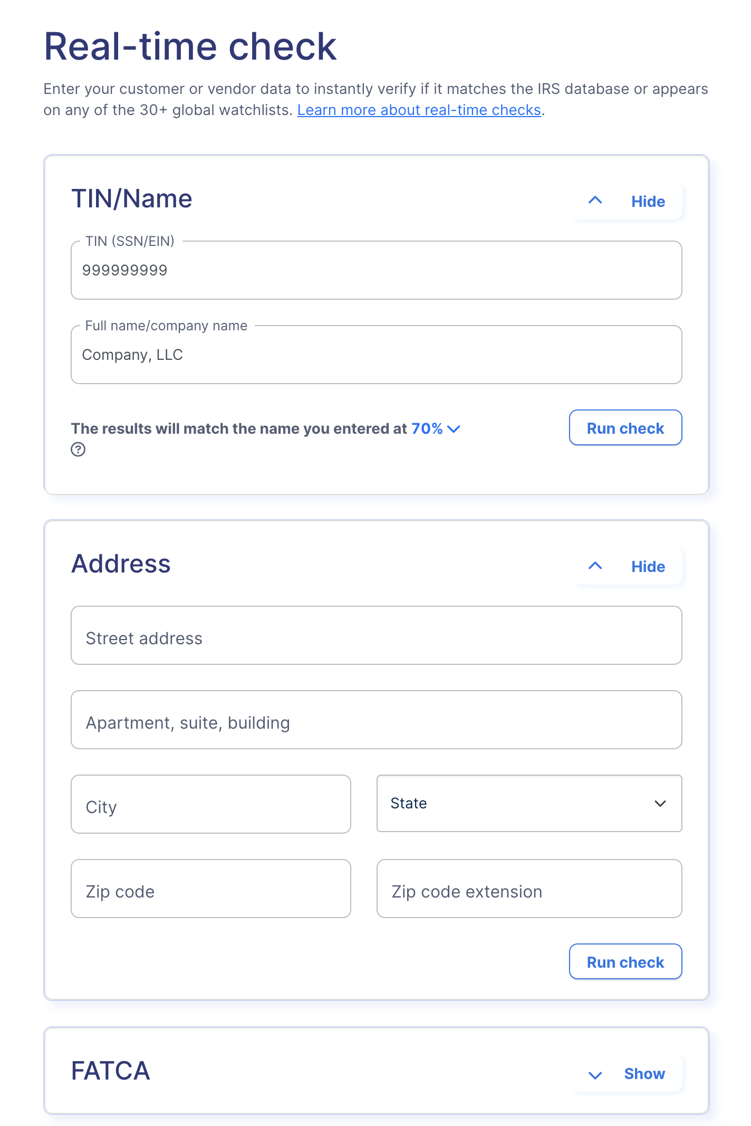Screen dimensions: 751x1126
Task: Run check for TIN/Name
Action: pos(625,428)
